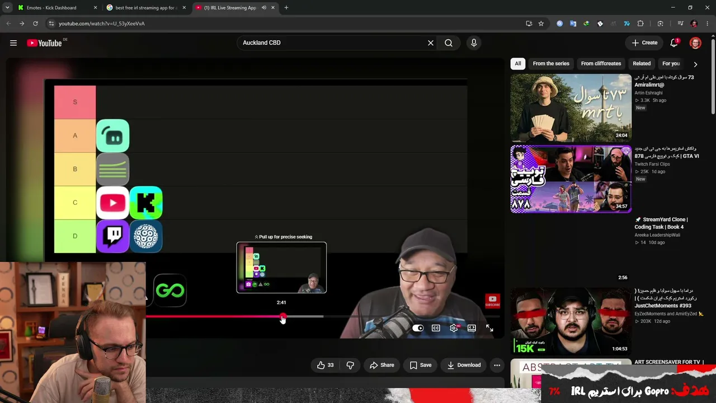Viewport: 716px width, 403px height.
Task: Toggle autoplay switch in the player
Action: point(418,328)
